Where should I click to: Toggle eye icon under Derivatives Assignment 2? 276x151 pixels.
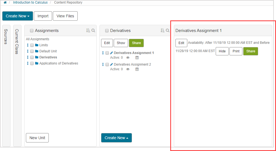(x=128, y=69)
